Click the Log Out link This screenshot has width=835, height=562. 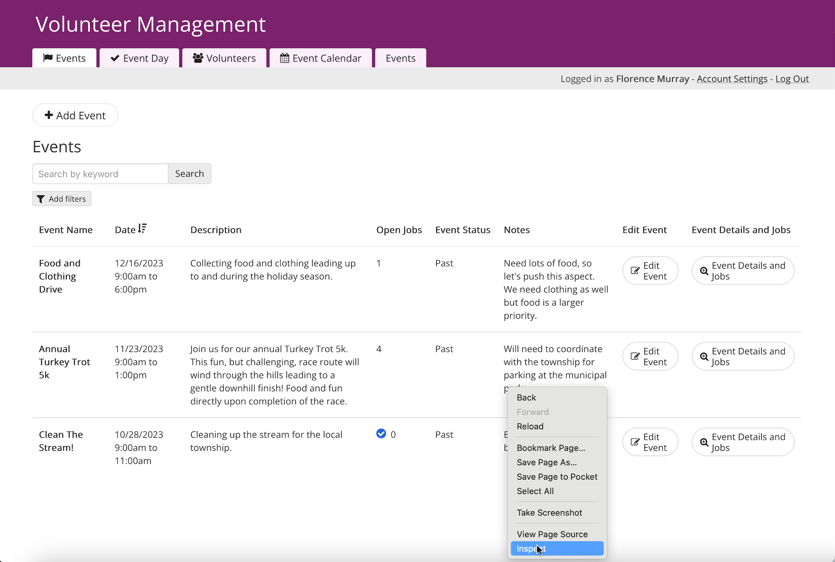click(x=792, y=79)
